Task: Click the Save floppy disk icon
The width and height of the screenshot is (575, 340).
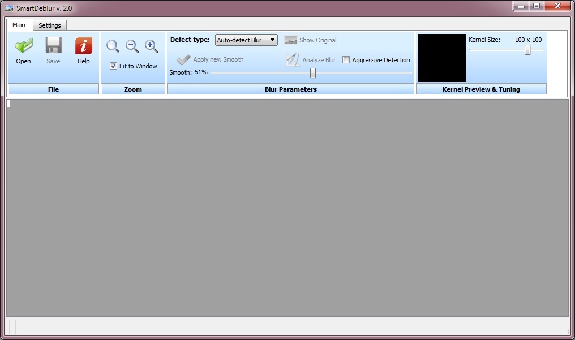Action: (54, 46)
